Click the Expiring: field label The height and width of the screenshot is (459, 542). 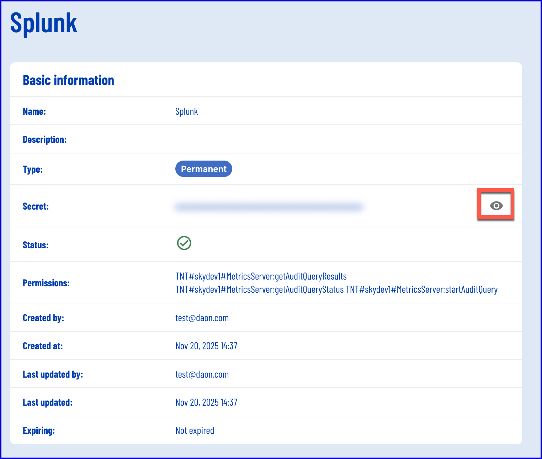(39, 431)
